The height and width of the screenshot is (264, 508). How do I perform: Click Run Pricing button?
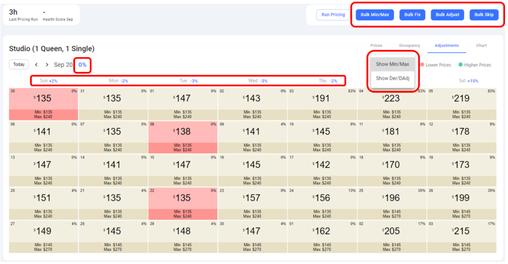pos(333,14)
